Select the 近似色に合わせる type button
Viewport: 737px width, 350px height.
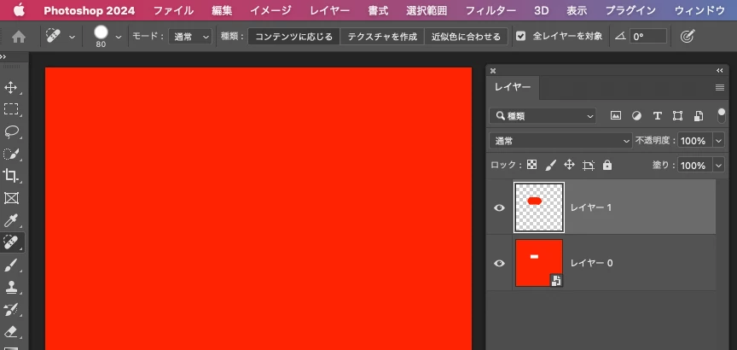[x=466, y=36]
